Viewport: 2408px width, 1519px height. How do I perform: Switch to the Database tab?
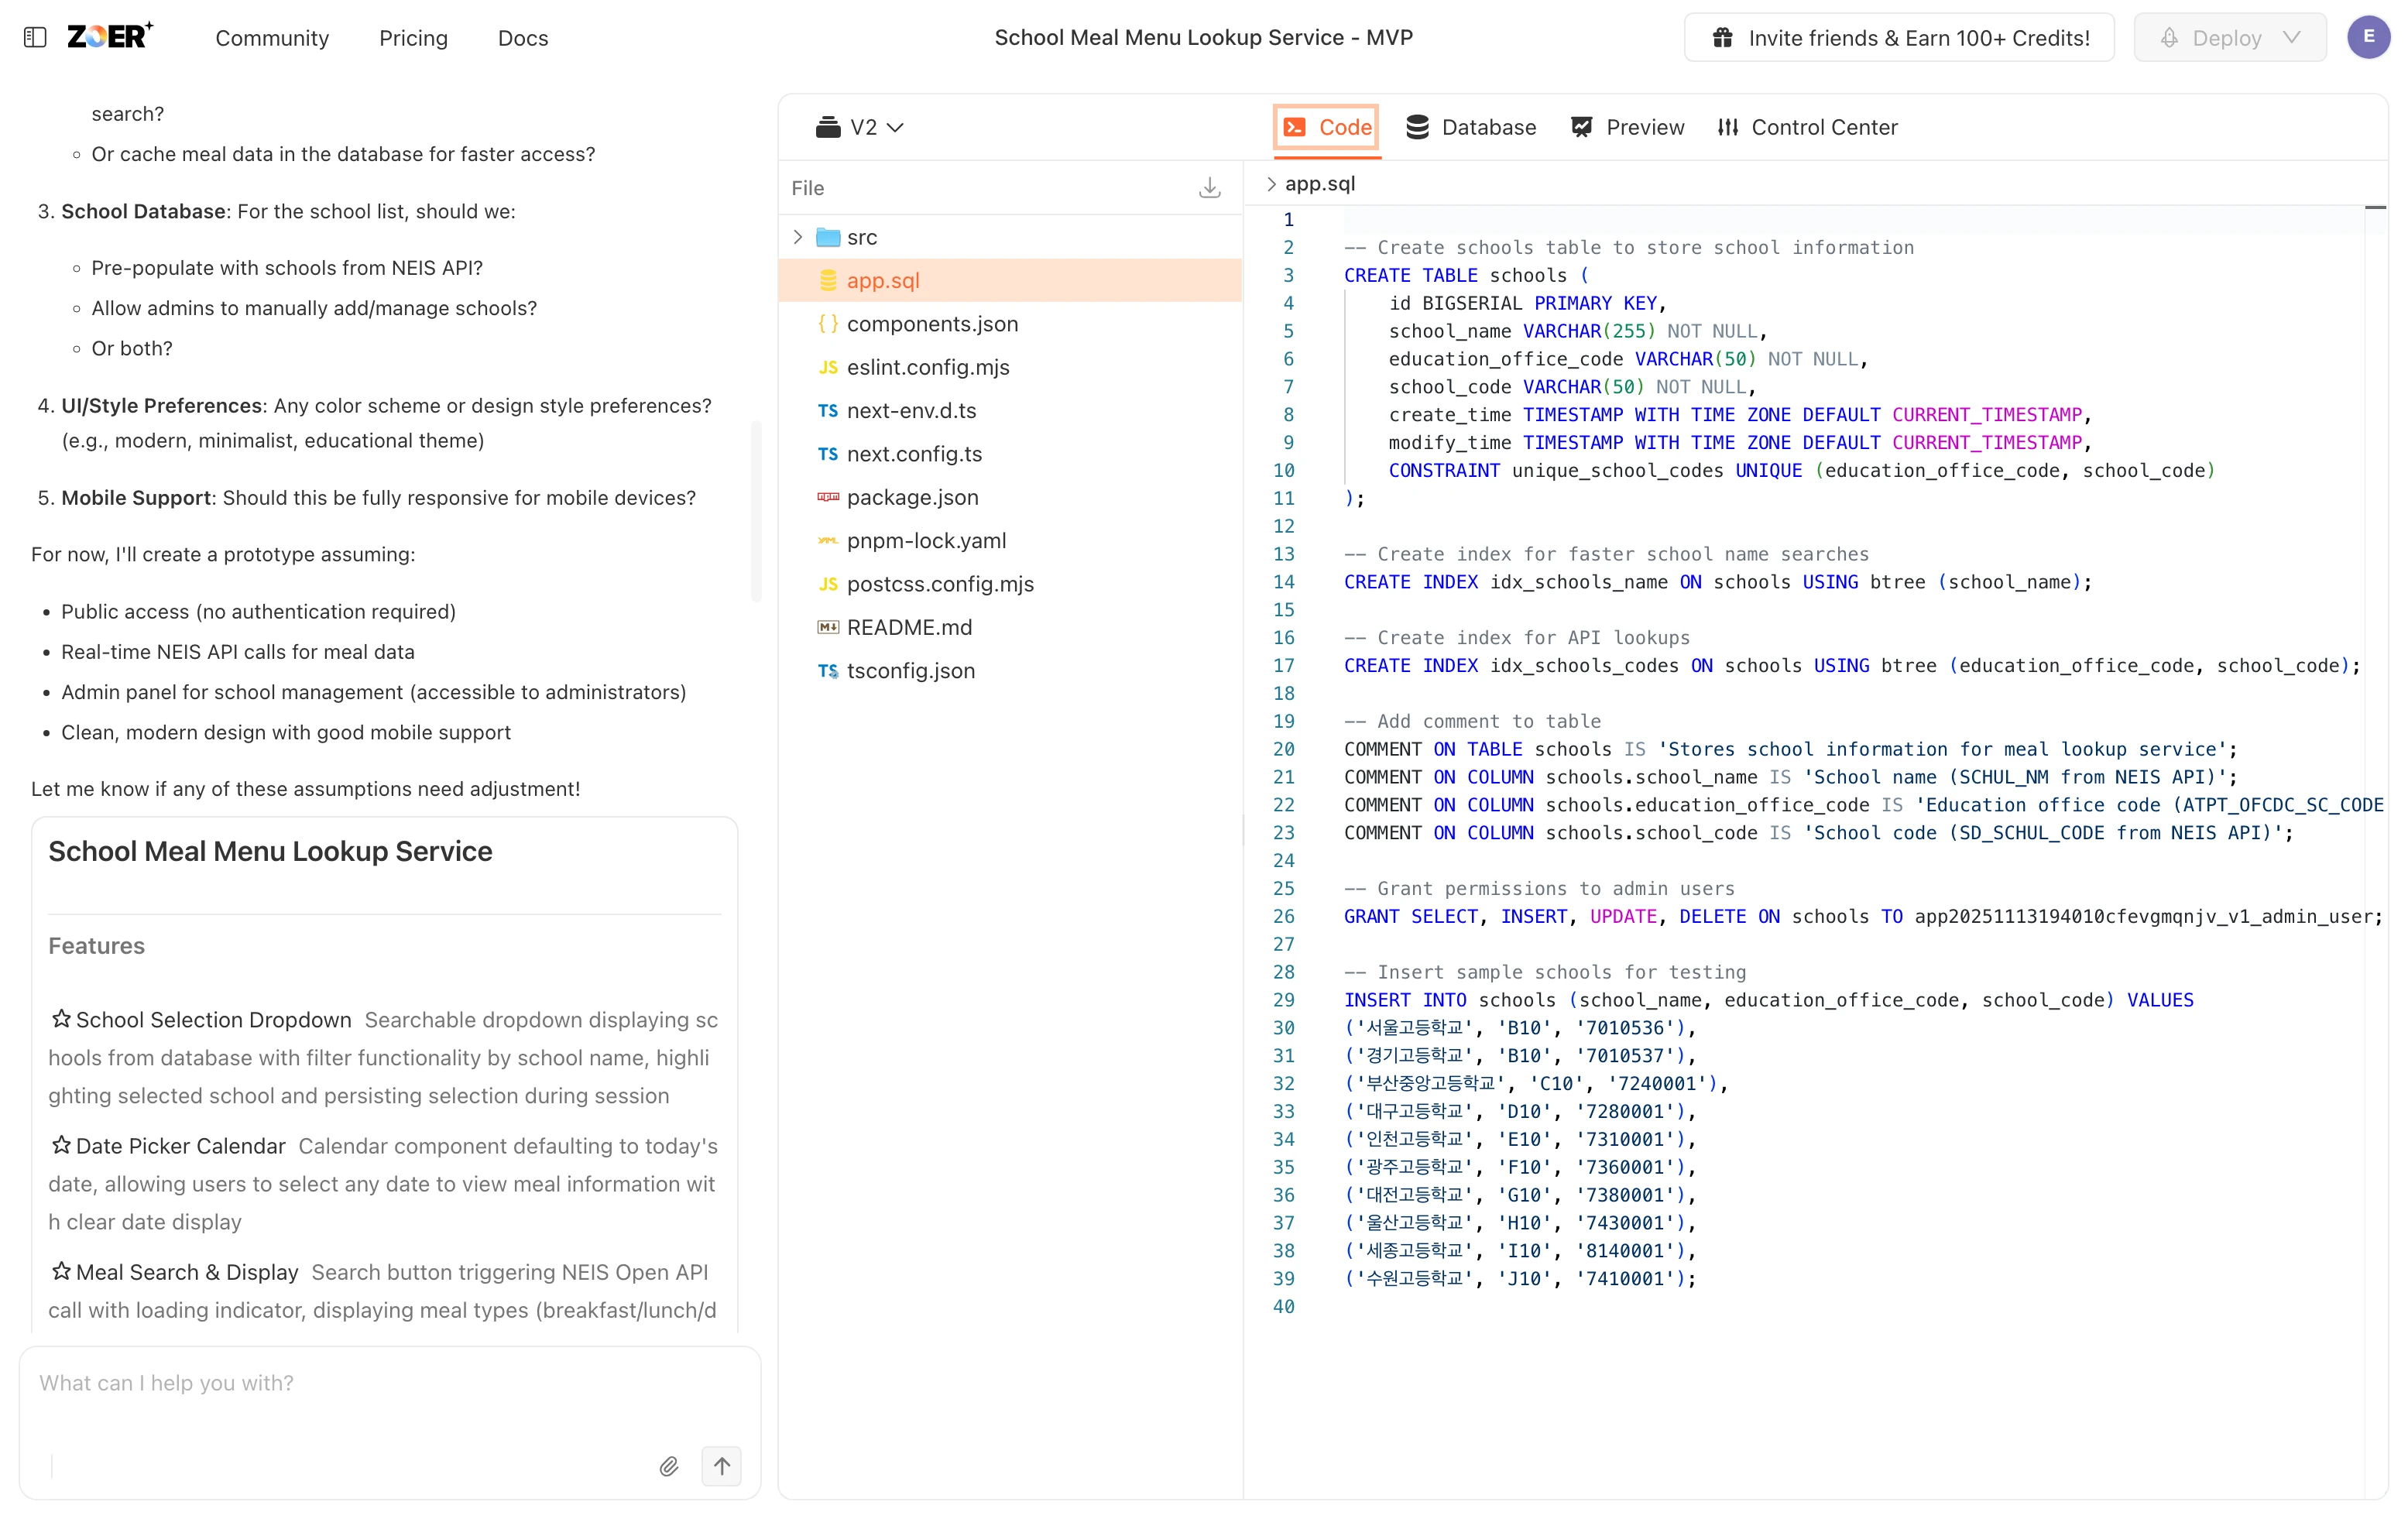click(x=1471, y=128)
